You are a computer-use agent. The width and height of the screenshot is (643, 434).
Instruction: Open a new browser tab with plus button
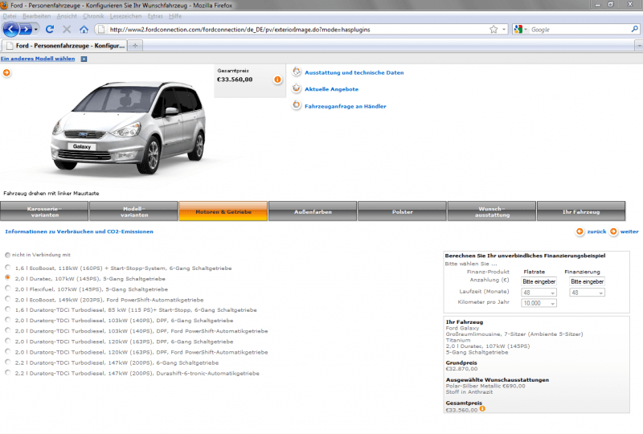tap(135, 46)
